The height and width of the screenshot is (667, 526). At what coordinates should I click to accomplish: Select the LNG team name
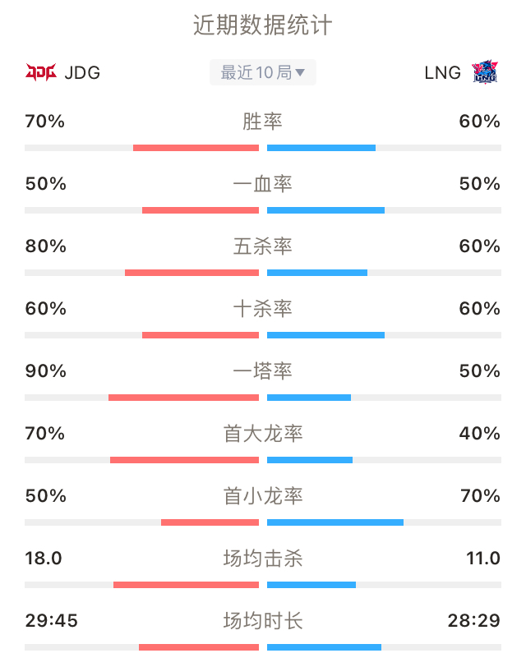click(x=443, y=73)
